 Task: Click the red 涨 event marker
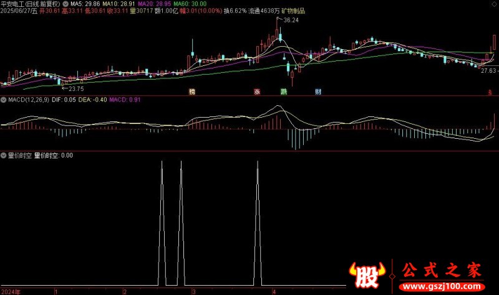257,91
